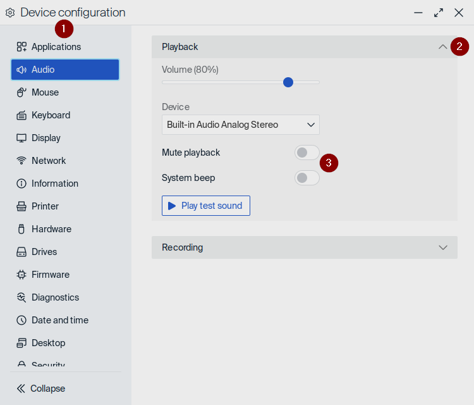The width and height of the screenshot is (474, 405).
Task: Open Network settings via wifi icon
Action: 21,161
